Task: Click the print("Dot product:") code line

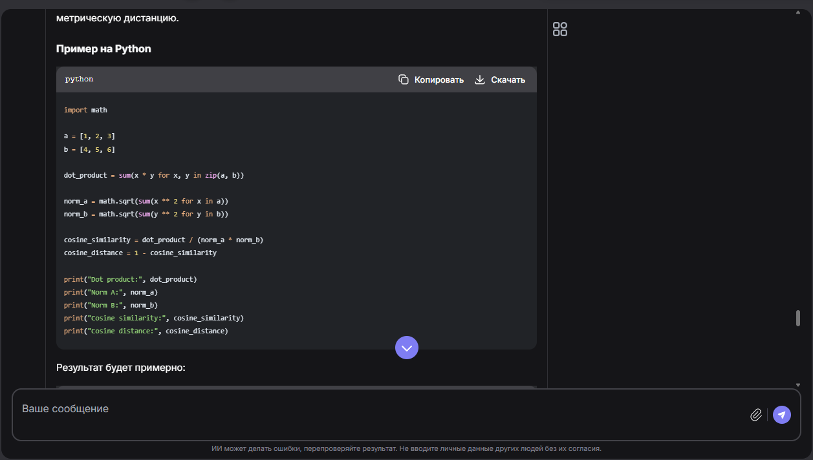Action: pyautogui.click(x=131, y=279)
